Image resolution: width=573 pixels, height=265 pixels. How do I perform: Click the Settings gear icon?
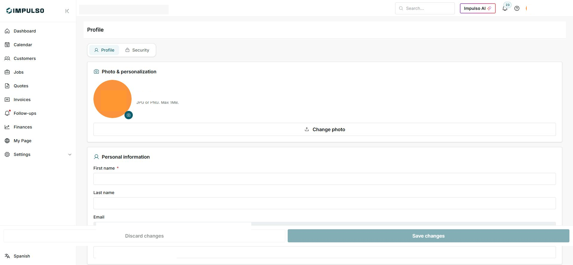pyautogui.click(x=7, y=154)
